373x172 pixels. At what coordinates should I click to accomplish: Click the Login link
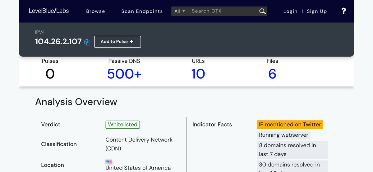click(x=290, y=11)
